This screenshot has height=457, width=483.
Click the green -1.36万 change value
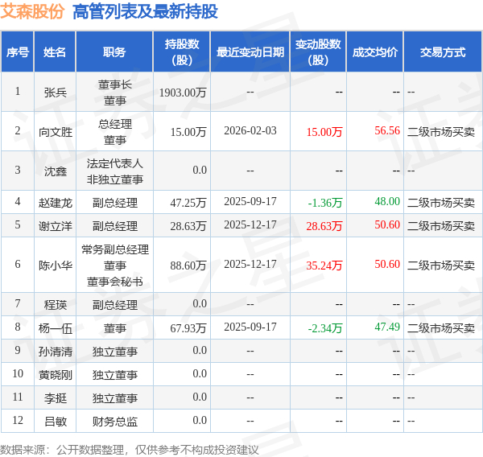(325, 203)
